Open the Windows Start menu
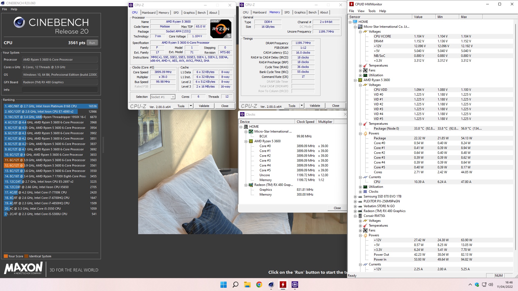518x291 pixels. pyautogui.click(x=223, y=285)
